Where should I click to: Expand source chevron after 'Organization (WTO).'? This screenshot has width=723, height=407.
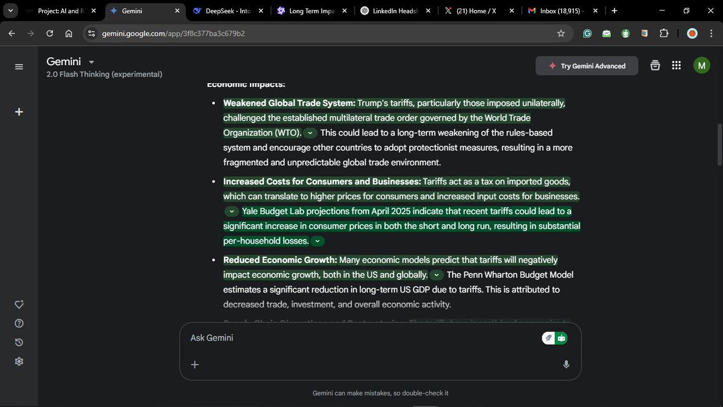click(x=310, y=133)
